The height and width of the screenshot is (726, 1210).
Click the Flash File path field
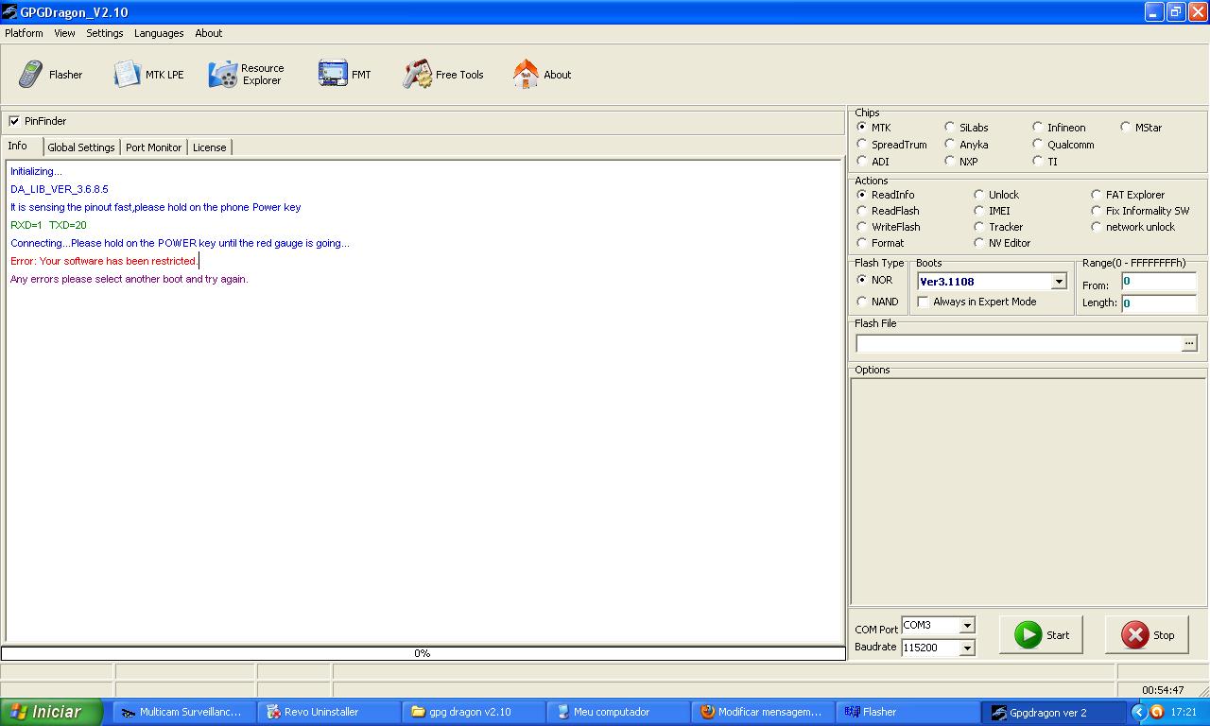[1019, 343]
